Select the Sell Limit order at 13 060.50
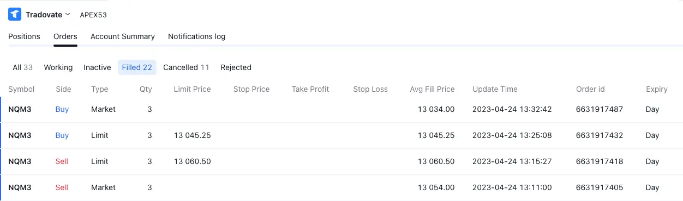 [x=341, y=161]
